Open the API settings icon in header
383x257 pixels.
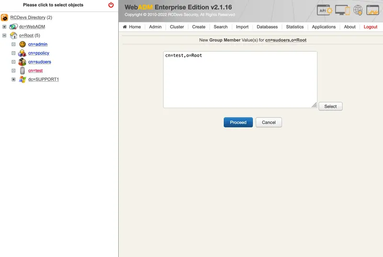(x=325, y=10)
